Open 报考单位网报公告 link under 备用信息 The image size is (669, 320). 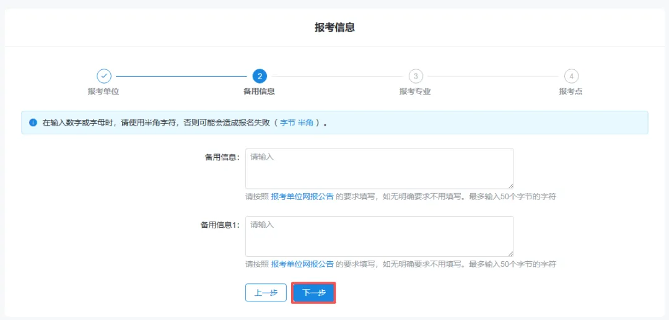pyautogui.click(x=302, y=197)
